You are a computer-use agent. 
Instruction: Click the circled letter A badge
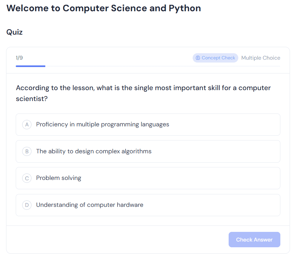pos(27,124)
